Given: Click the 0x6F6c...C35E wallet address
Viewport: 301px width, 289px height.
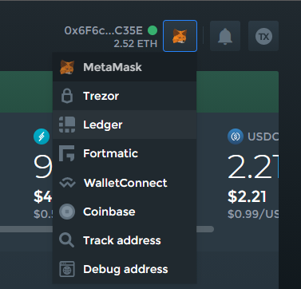Looking at the screenshot, I should (x=104, y=30).
